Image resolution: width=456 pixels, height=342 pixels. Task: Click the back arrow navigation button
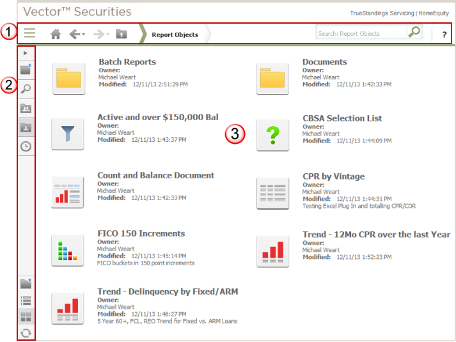click(x=74, y=35)
